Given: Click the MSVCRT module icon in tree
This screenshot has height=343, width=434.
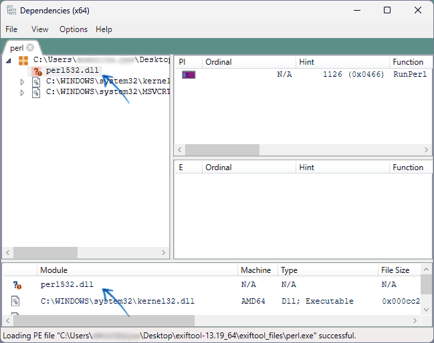Looking at the screenshot, I should (x=37, y=92).
